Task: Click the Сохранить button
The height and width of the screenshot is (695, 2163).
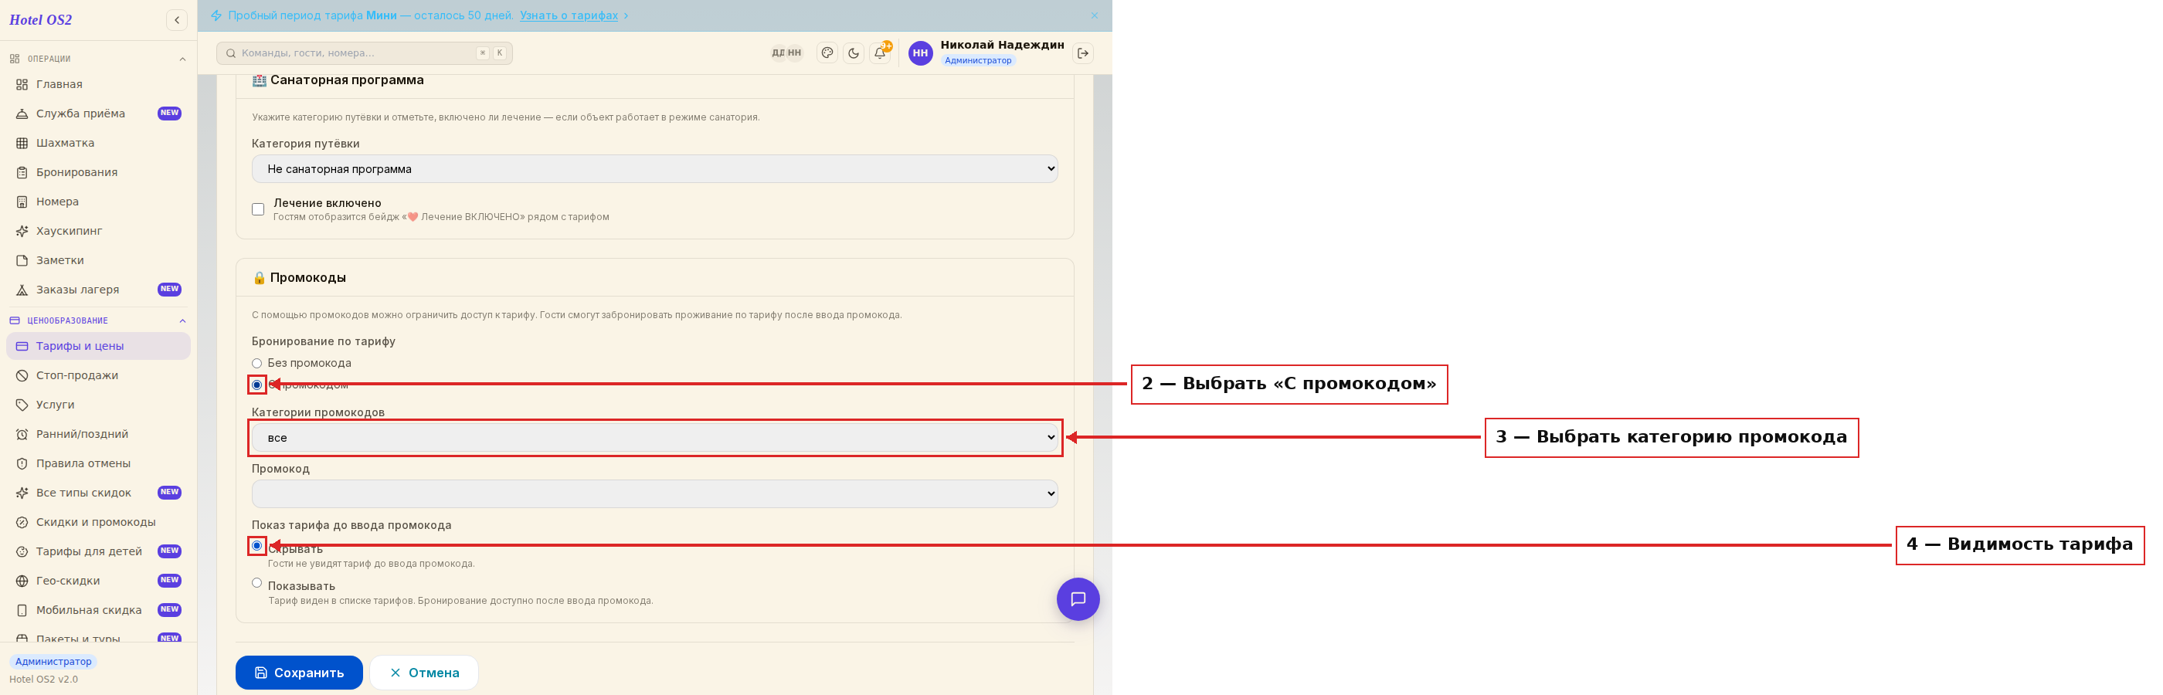Action: [299, 673]
